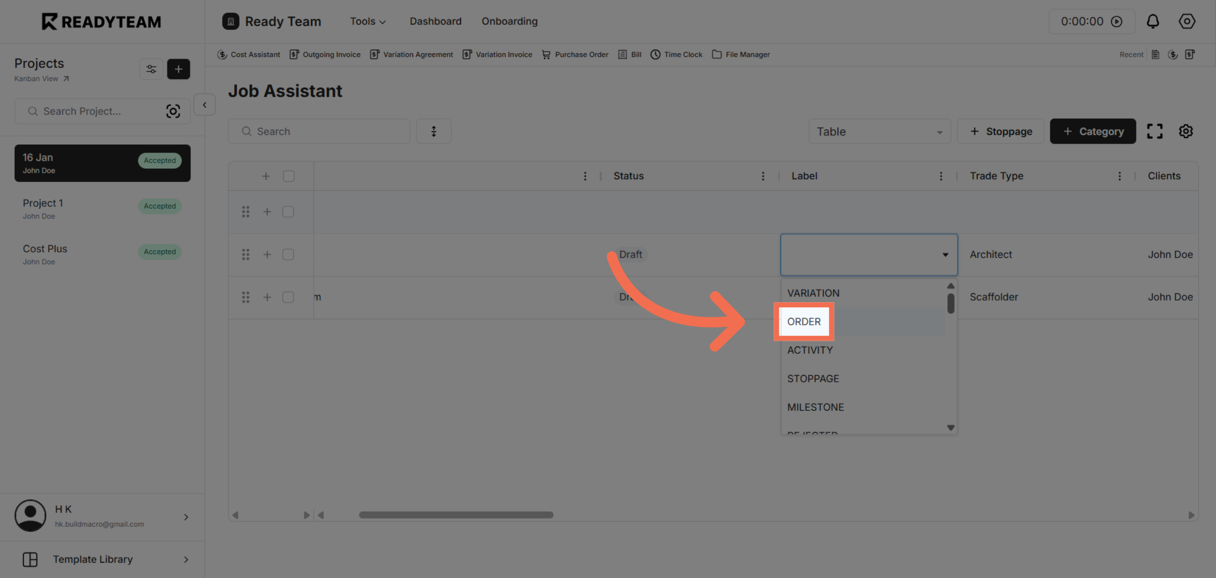Click the project filter sliders icon

[x=151, y=69]
